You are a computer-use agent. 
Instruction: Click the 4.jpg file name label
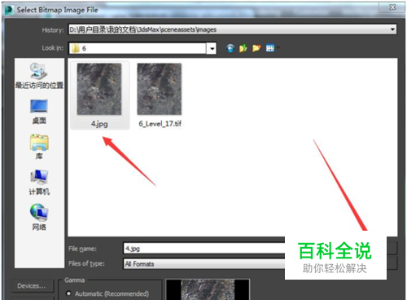(x=99, y=124)
